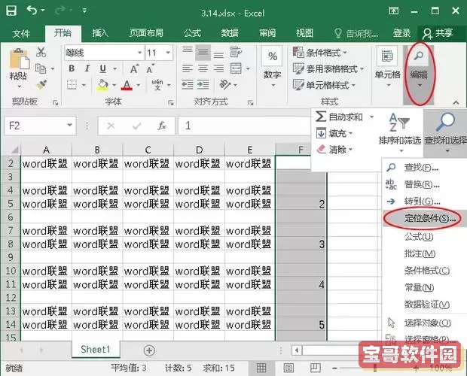Align text right
This screenshot has height=376, width=467.
click(x=218, y=69)
